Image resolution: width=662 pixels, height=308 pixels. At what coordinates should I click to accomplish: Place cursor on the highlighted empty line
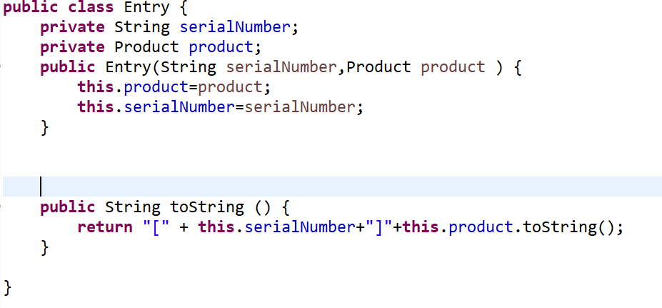[x=214, y=187]
